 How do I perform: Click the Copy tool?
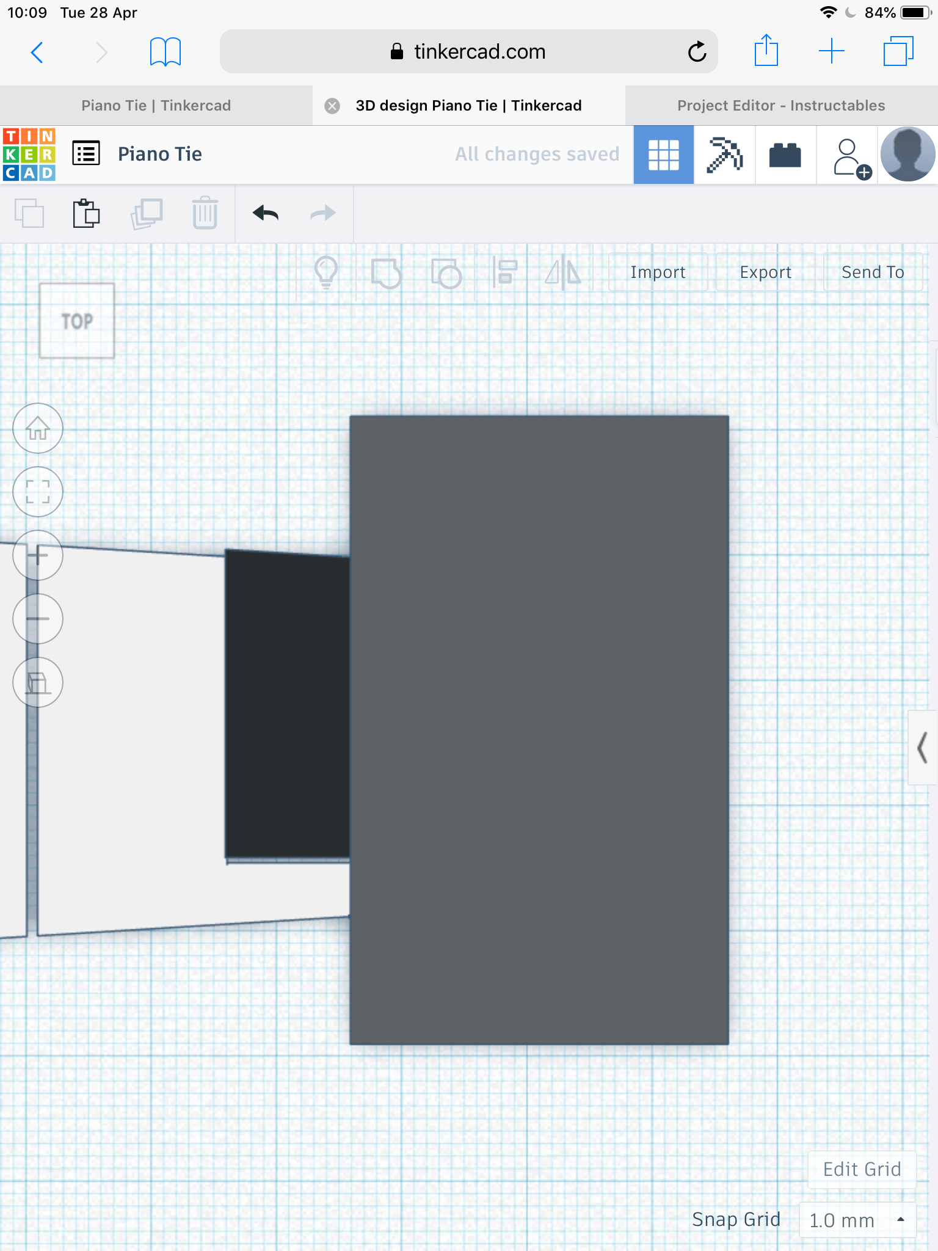click(x=29, y=213)
